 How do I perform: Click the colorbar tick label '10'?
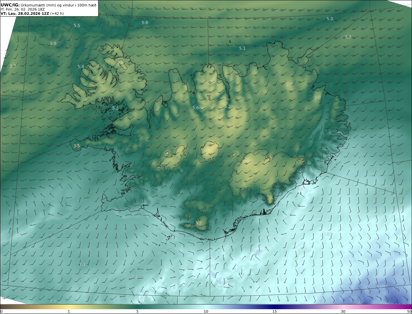[x=206, y=311]
